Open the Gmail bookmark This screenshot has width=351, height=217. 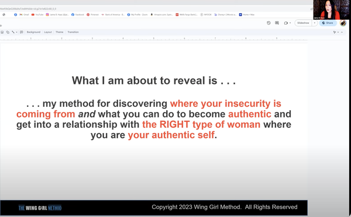(24, 15)
